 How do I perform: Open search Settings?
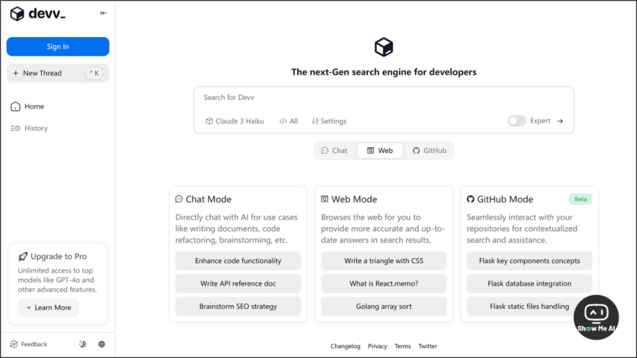[x=329, y=121]
